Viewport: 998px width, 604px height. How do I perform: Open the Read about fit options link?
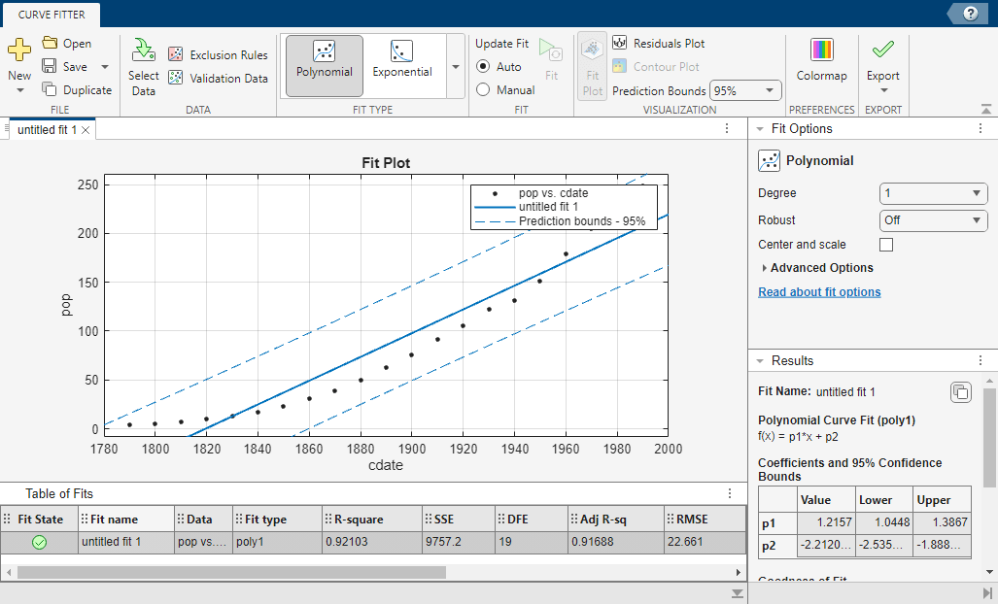[x=819, y=292]
